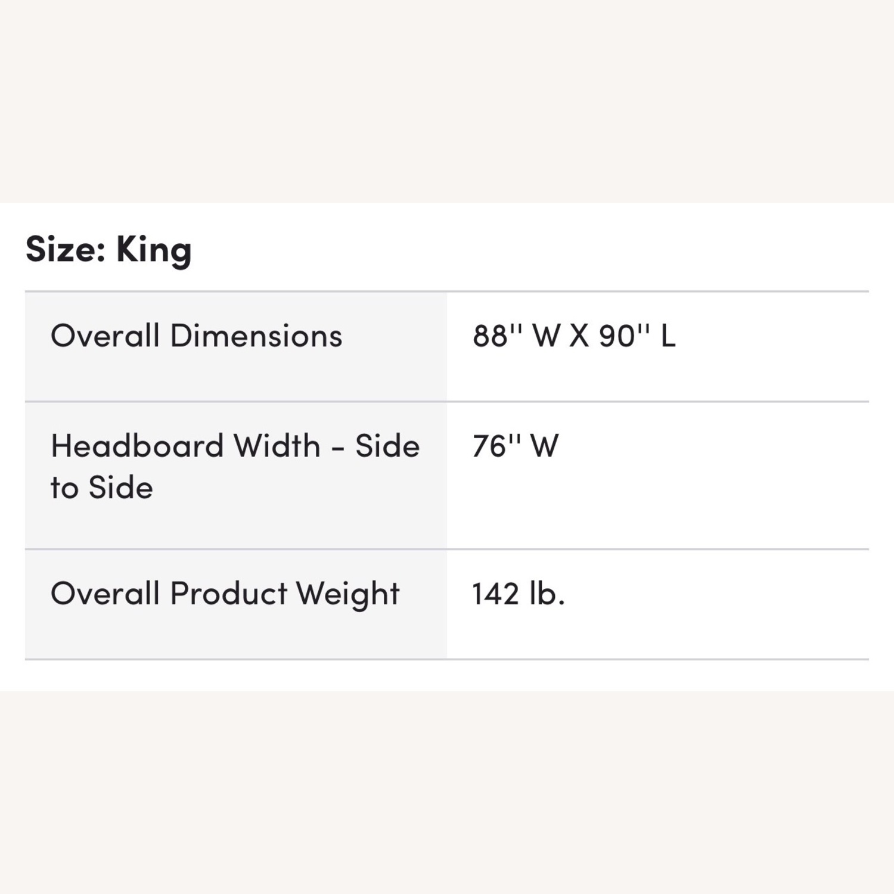Click the word "Width" in the headboard label

pyautogui.click(x=277, y=446)
